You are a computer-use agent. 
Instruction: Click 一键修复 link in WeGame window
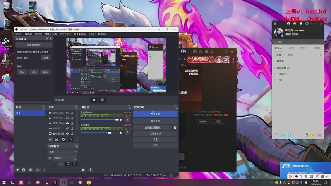click(216, 115)
